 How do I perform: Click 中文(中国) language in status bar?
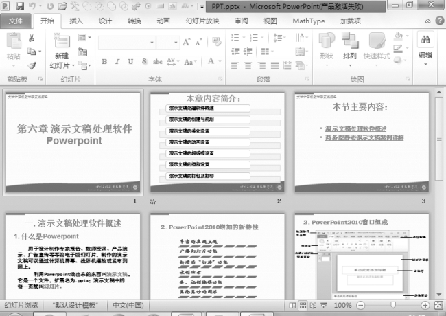pyautogui.click(x=128, y=306)
